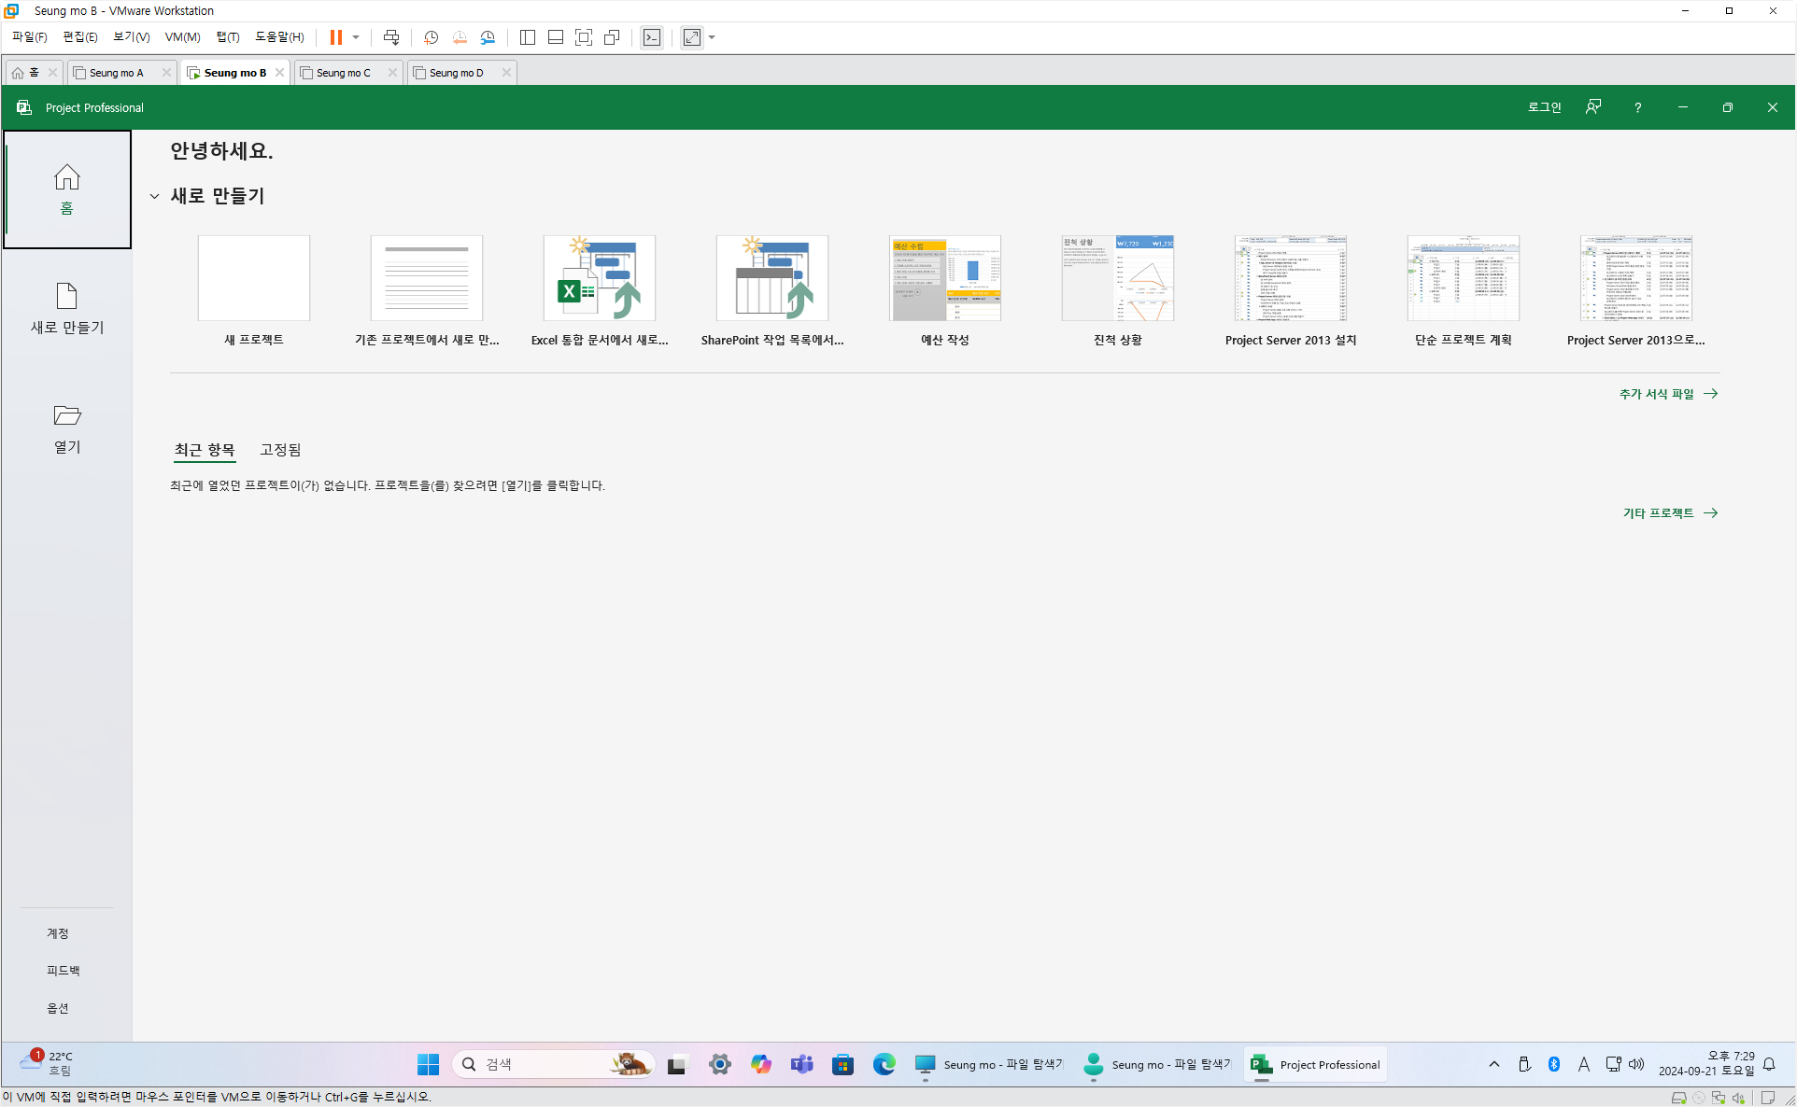This screenshot has height=1107, width=1797.
Task: Switch to the 고정됨 tab
Action: [x=280, y=450]
